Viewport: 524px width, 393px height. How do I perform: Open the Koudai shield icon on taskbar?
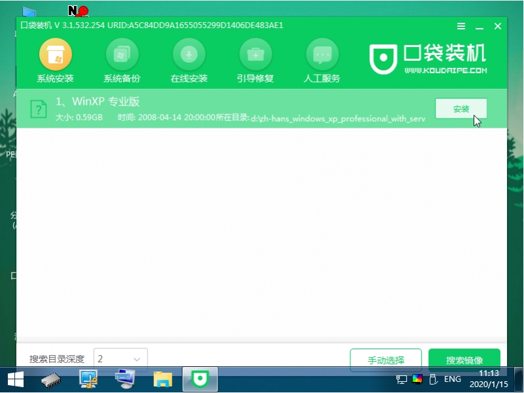tap(200, 379)
